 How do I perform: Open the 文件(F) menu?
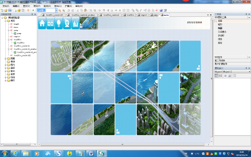click(x=6, y=6)
